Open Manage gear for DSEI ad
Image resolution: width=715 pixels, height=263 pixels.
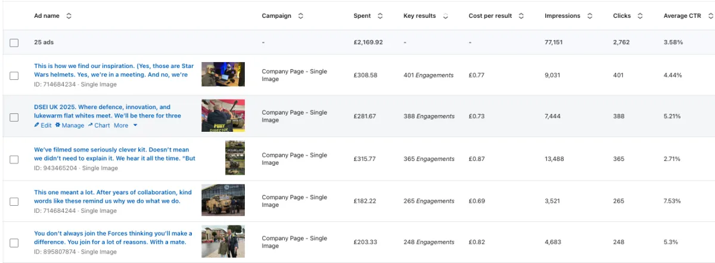[x=70, y=125]
